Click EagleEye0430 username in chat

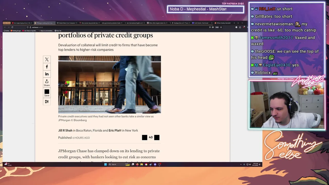[277, 65]
